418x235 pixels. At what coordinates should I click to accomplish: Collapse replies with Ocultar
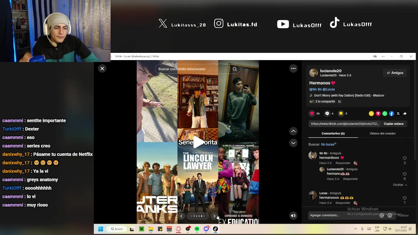(x=400, y=185)
